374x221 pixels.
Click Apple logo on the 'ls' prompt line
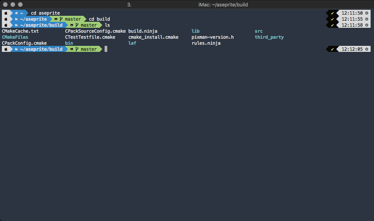(6, 25)
